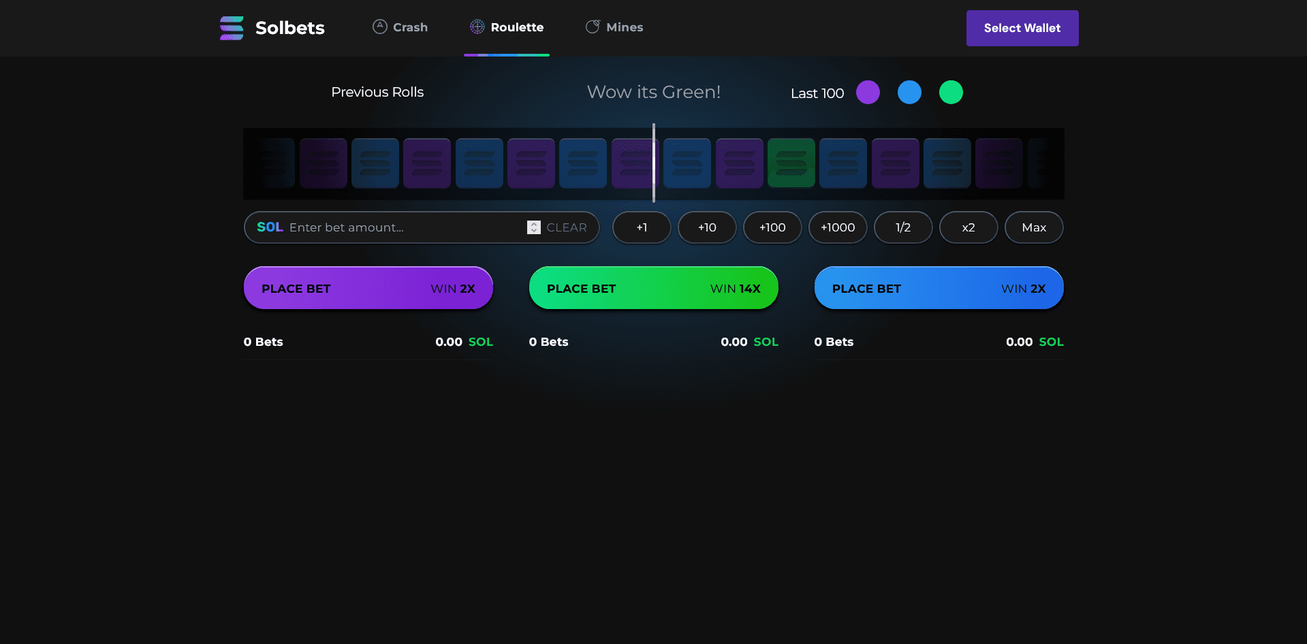The width and height of the screenshot is (1307, 644).
Task: Halve the bet with the 1/2 button
Action: pos(903,227)
